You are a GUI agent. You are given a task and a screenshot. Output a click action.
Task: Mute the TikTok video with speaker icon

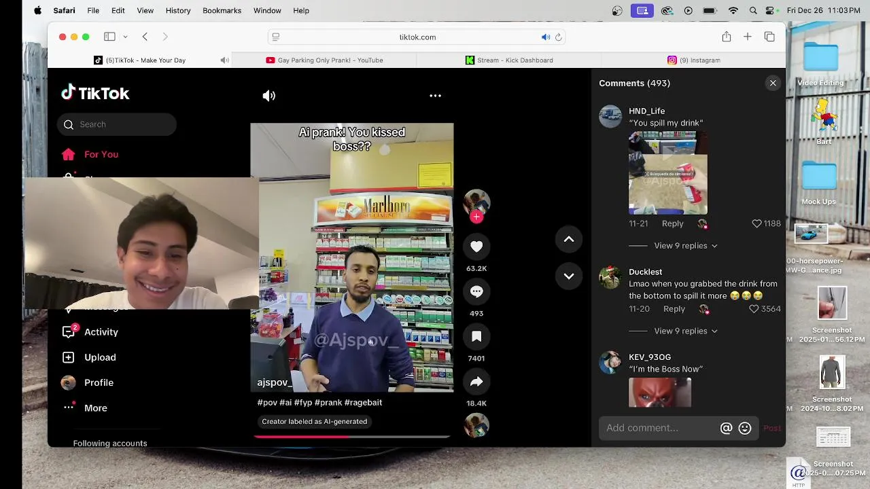(x=269, y=96)
